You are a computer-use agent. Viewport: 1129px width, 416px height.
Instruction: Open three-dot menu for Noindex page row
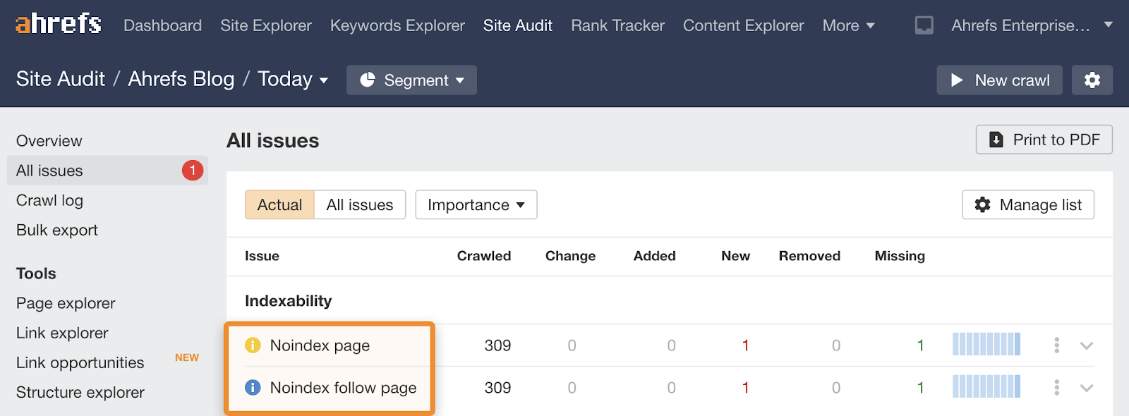[1056, 345]
